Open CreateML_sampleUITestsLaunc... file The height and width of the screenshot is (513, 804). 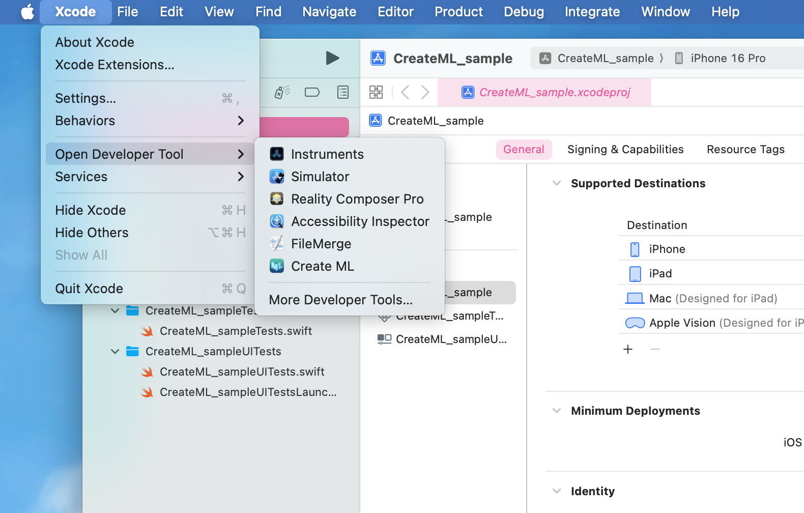pyautogui.click(x=248, y=392)
